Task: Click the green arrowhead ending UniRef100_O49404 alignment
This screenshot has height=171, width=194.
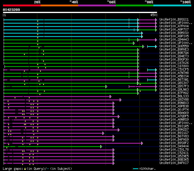Action: tap(101, 147)
